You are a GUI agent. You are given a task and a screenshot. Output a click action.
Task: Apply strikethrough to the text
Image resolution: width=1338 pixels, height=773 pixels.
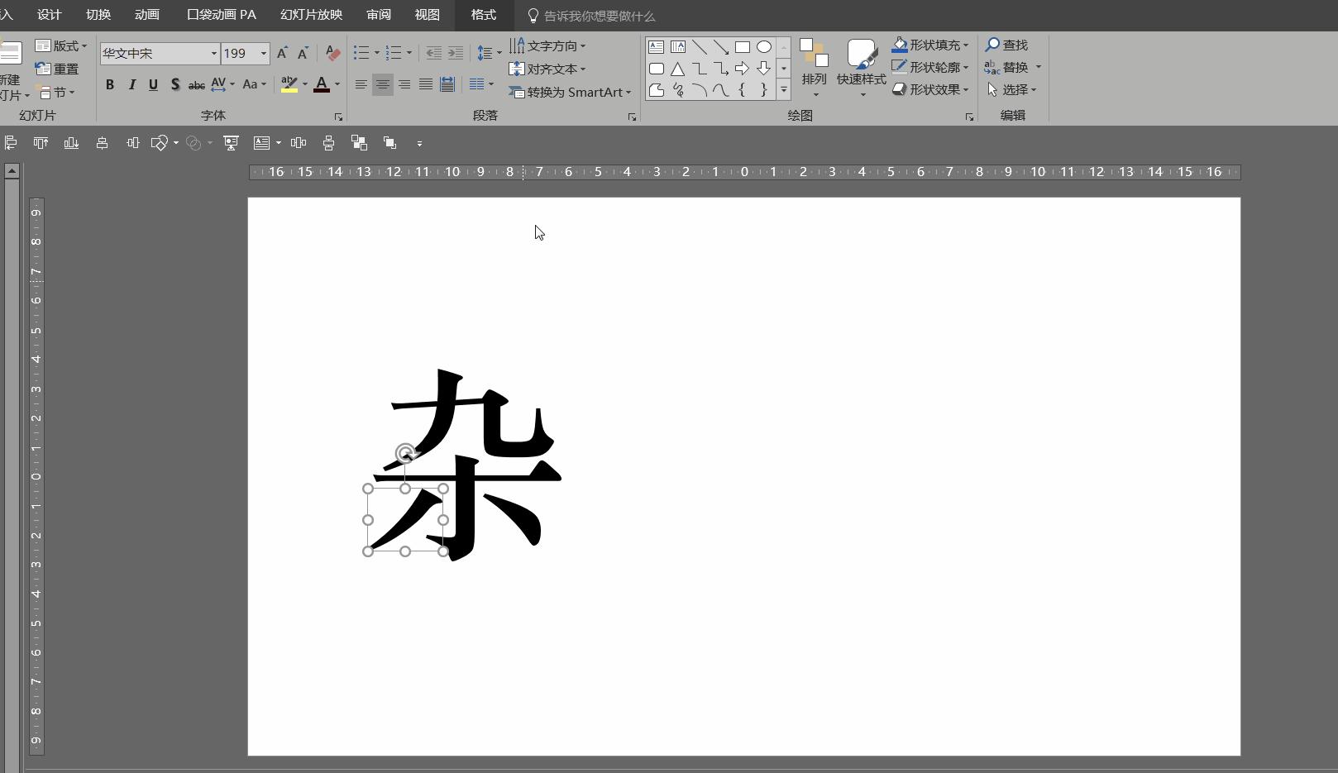(196, 84)
